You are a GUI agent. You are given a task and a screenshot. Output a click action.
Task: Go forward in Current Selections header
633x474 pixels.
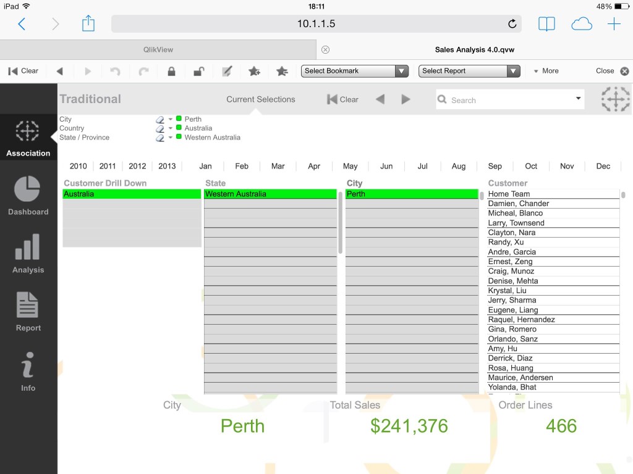coord(406,99)
